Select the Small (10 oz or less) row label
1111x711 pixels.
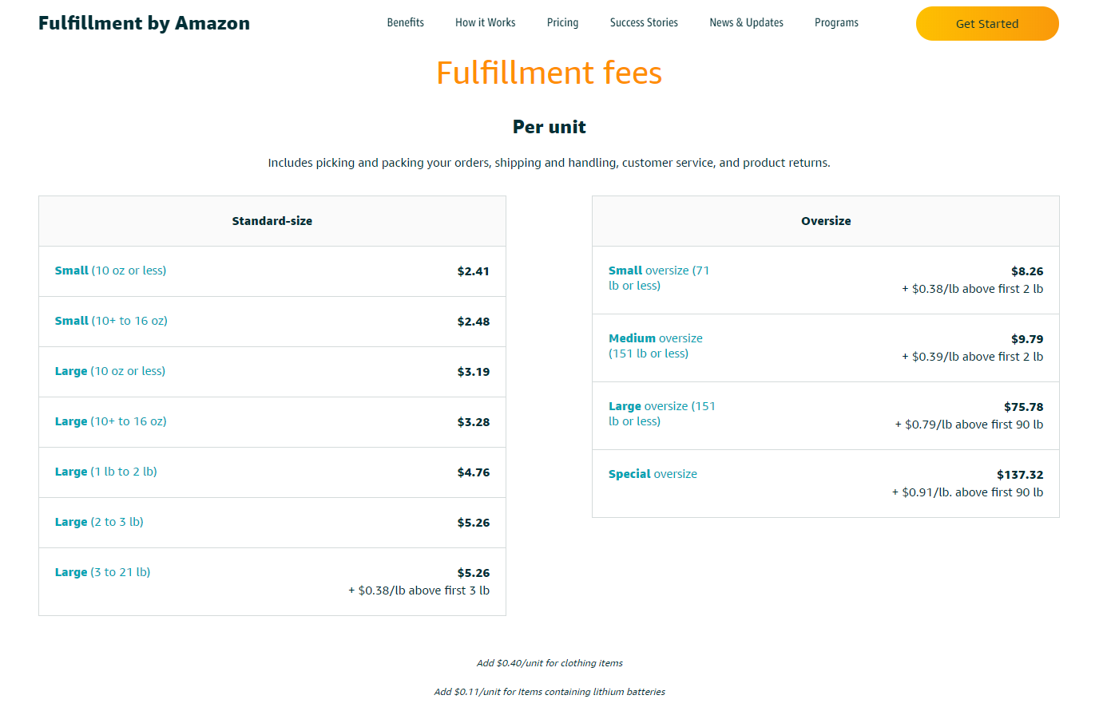tap(110, 271)
